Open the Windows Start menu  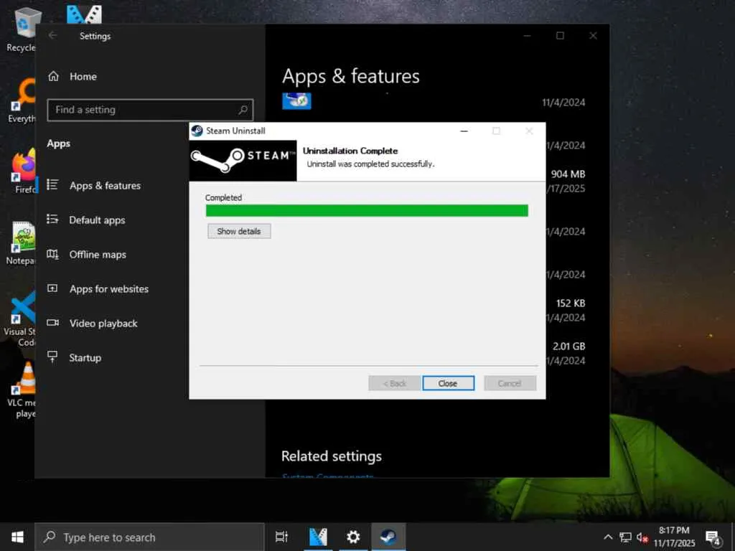click(17, 537)
